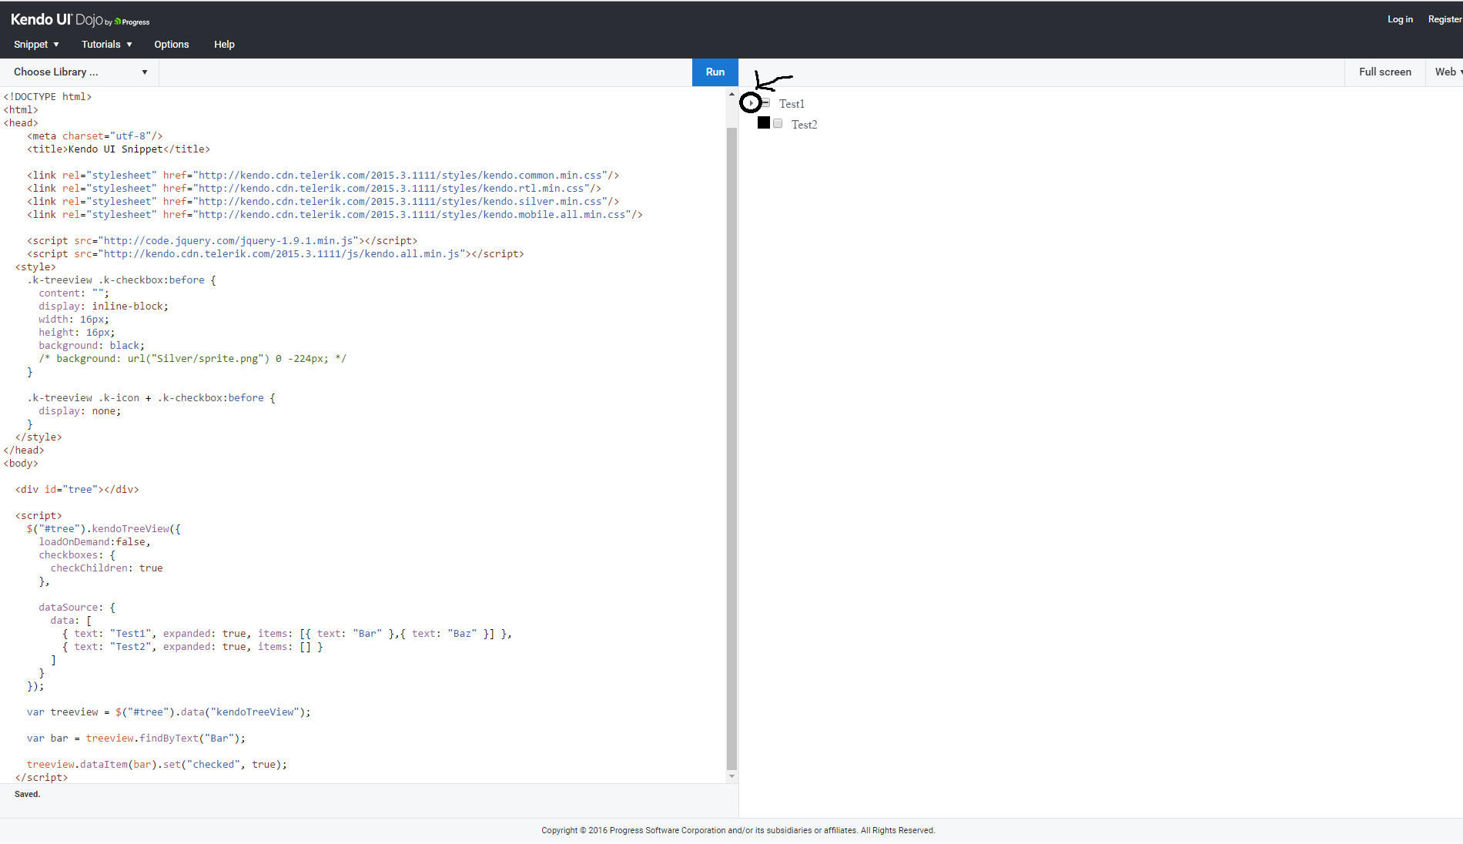Click the kendo.rtl.min.css stylesheet link line
The height and width of the screenshot is (844, 1463).
pos(314,189)
